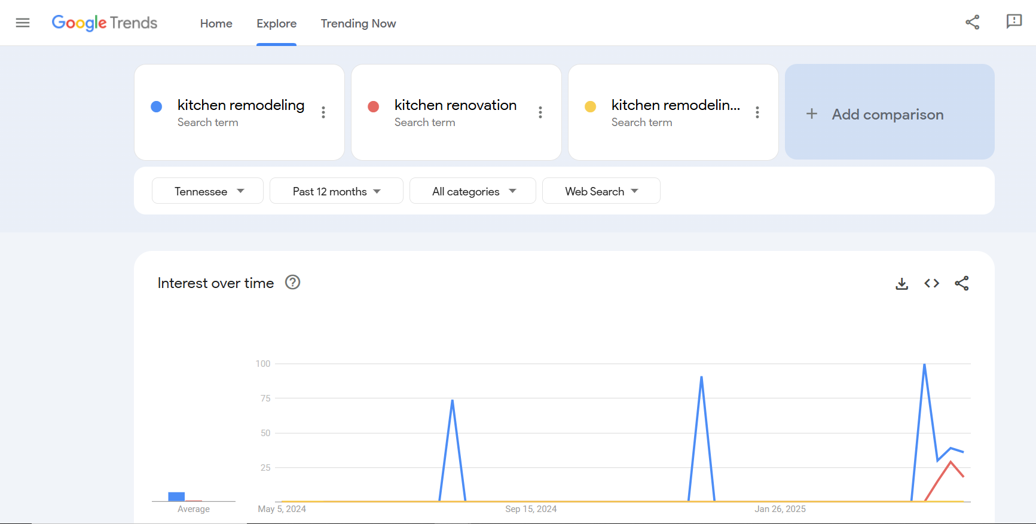Download the Interest over time CSV
Screen dimensions: 1036x524
[x=901, y=284]
